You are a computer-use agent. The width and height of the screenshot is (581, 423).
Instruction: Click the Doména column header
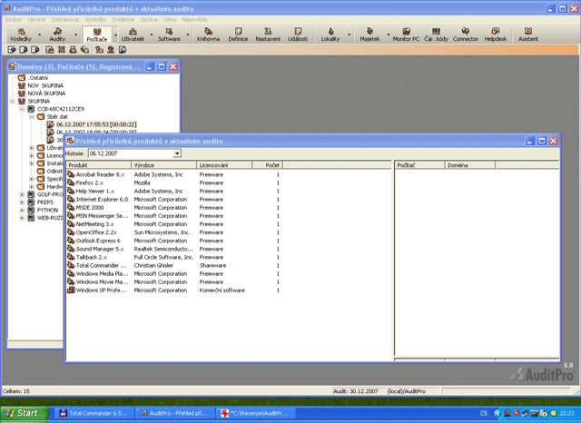pos(470,165)
